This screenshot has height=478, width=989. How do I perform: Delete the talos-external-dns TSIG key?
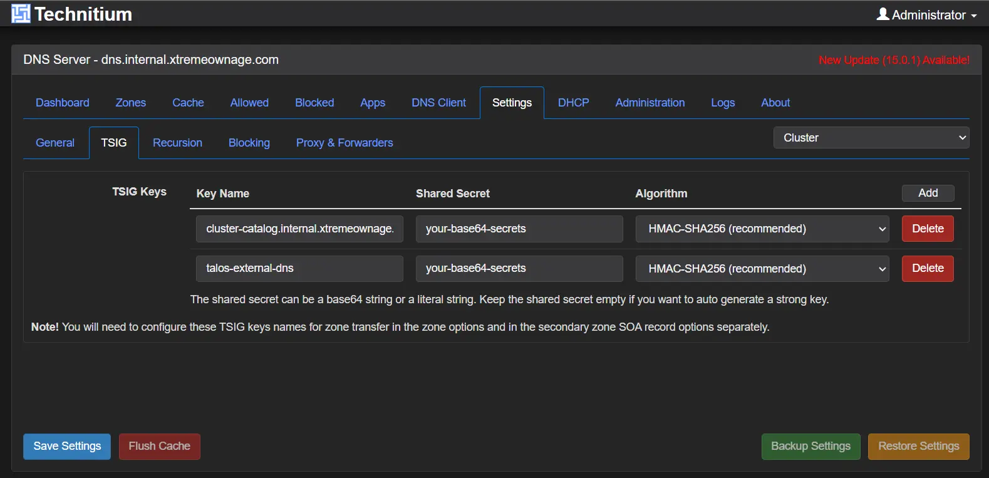pyautogui.click(x=927, y=268)
